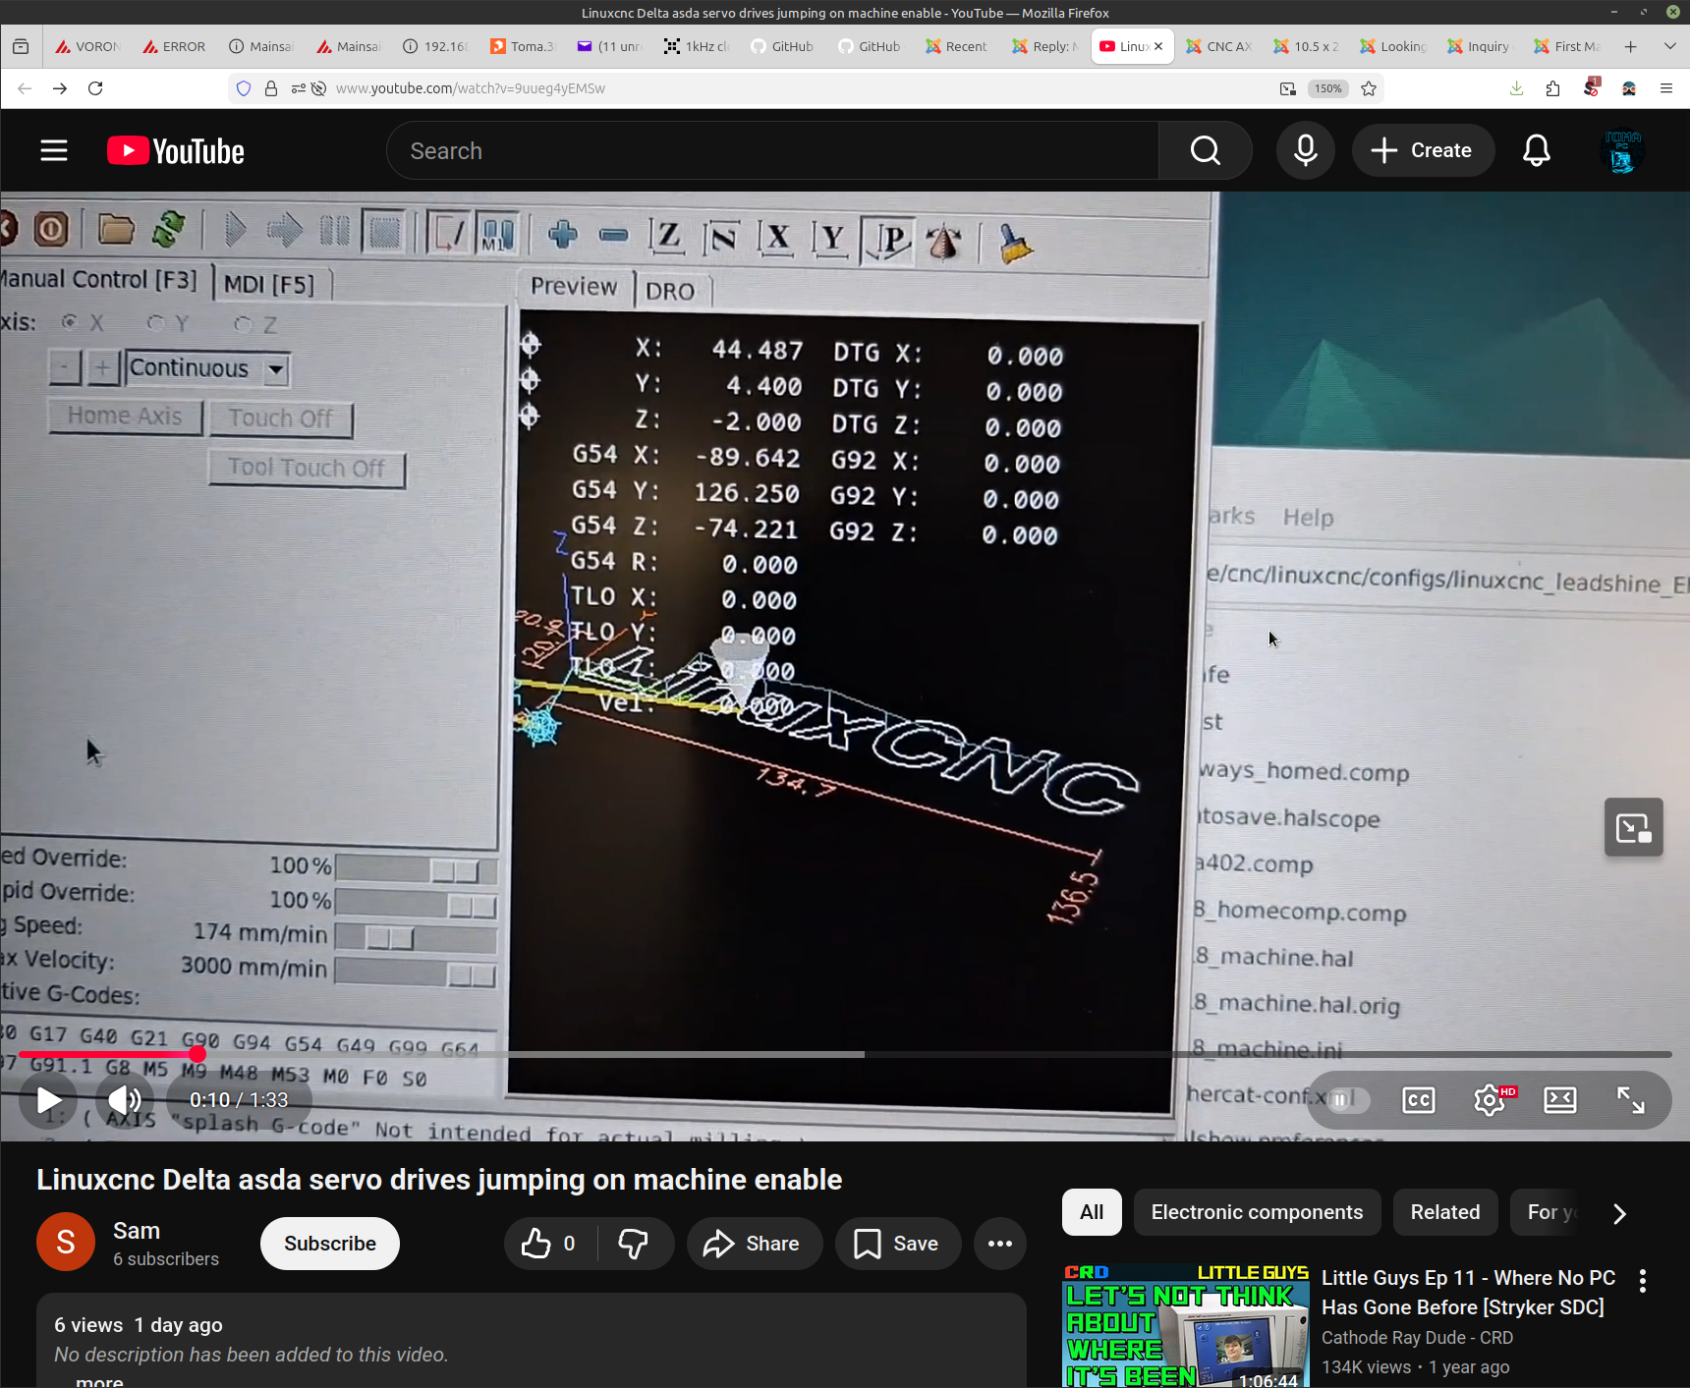Image resolution: width=1690 pixels, height=1388 pixels.
Task: Open the YouTube guide hamburger menu
Action: [54, 150]
